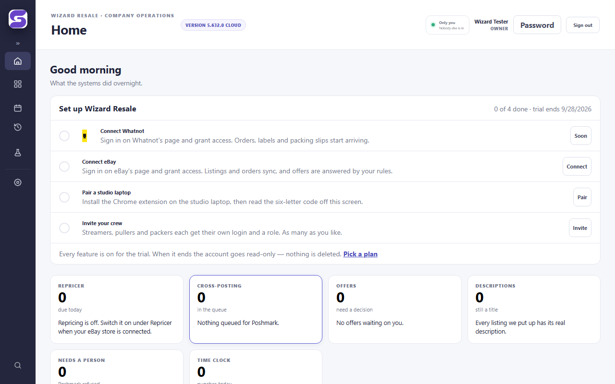
Task: Click the Version 5.632.0 Cloud badge
Action: coord(213,25)
